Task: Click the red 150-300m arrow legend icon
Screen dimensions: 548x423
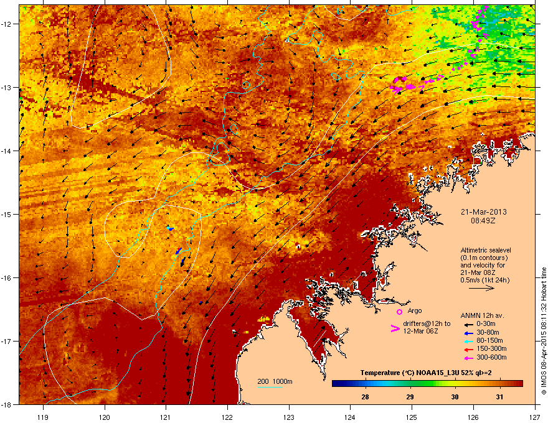Action: (469, 349)
